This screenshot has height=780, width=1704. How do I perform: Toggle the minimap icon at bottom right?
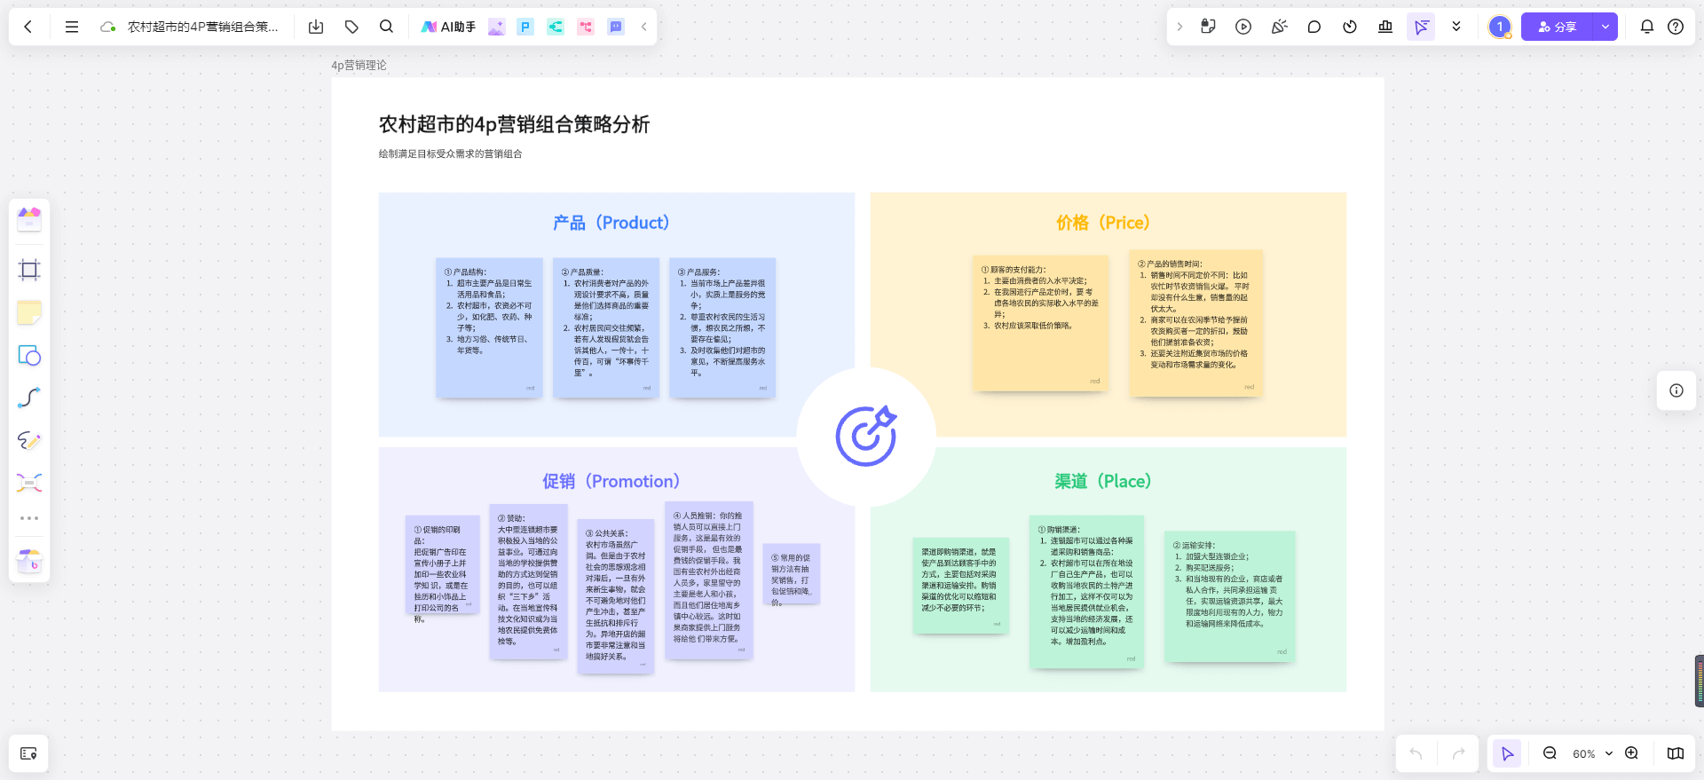[x=1676, y=753]
